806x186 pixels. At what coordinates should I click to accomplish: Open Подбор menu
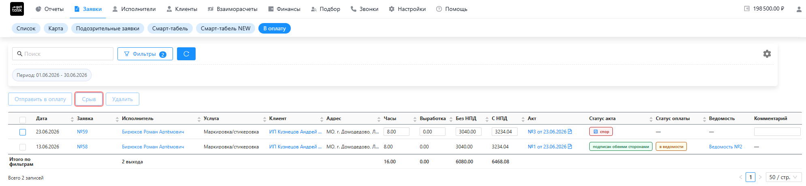point(325,9)
